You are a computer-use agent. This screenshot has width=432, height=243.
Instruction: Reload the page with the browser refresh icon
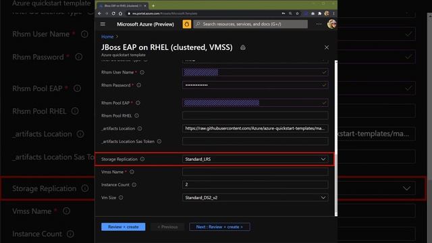pos(113,13)
